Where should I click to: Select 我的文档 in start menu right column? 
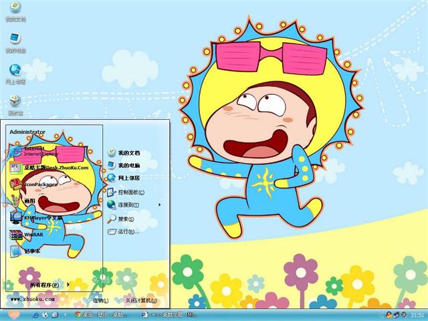tap(124, 153)
